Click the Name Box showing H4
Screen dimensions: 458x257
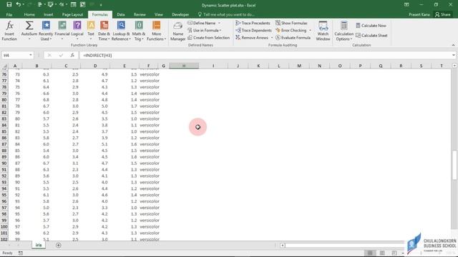pos(15,55)
